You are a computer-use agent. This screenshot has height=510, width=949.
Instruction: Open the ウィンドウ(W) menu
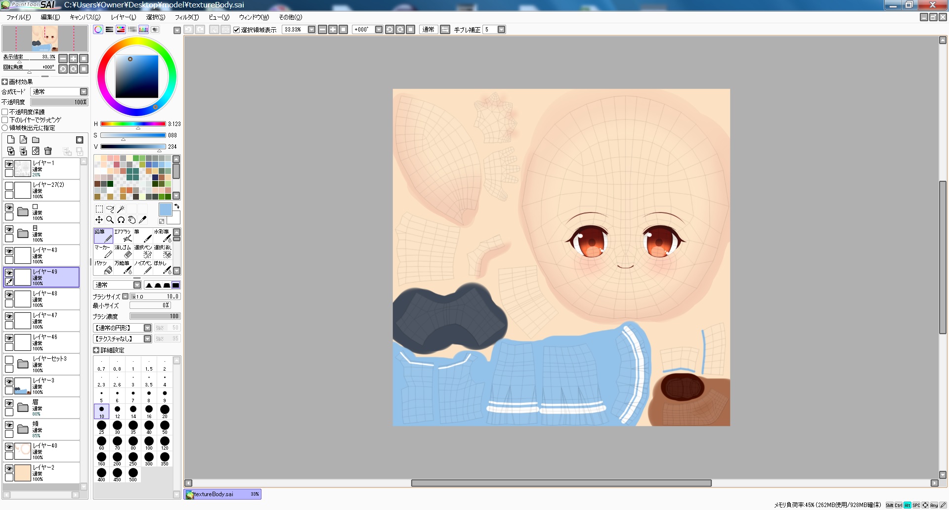tap(254, 17)
